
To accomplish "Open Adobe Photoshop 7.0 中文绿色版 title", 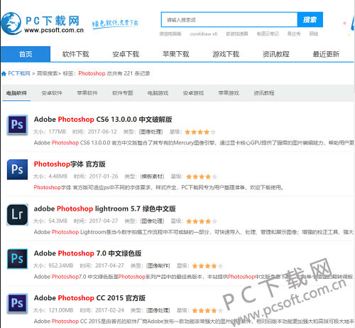I will (x=87, y=253).
